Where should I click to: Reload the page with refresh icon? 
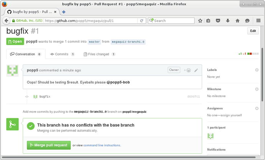[142, 21]
